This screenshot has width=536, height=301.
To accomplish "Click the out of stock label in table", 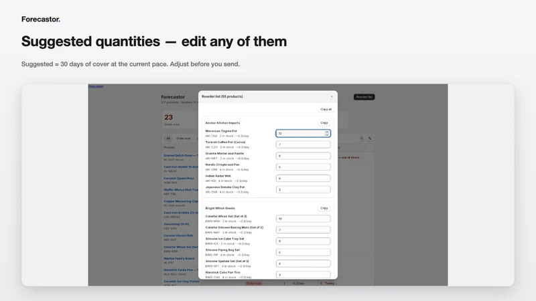I will (x=350, y=158).
